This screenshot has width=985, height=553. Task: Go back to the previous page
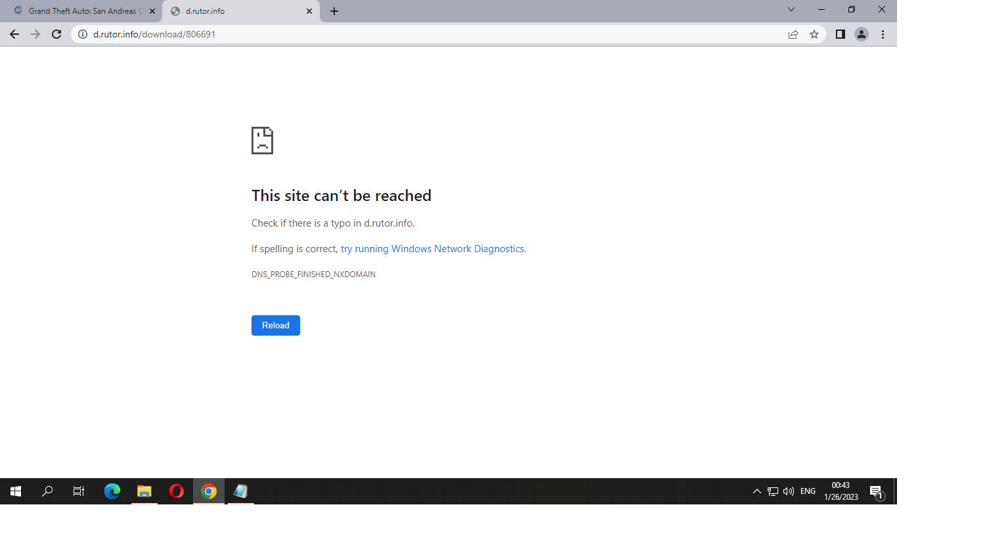(x=14, y=34)
